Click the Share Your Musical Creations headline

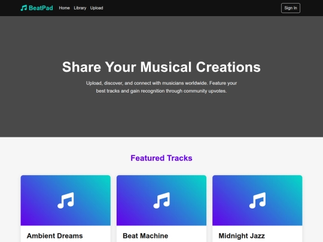[x=161, y=67]
